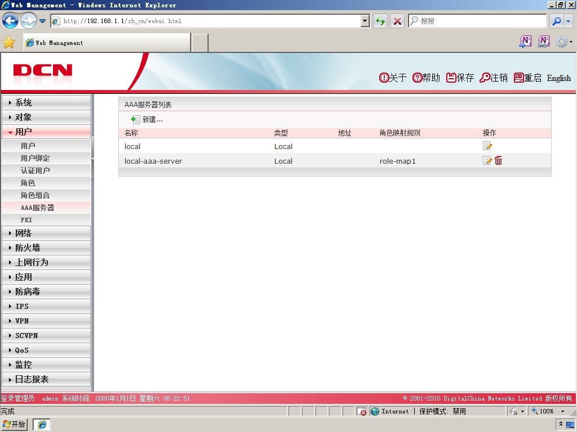Screen dimensions: 577x432
Task: Open the 角色组合 submenu item
Action: click(46, 195)
